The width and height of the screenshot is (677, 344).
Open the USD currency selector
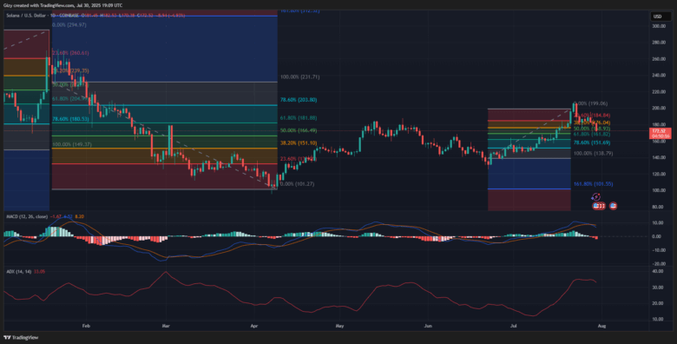(x=661, y=17)
